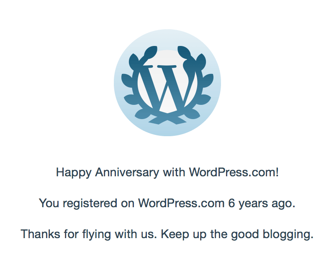Click the top-right laurel leaf tip
The image size is (334, 254).
[x=183, y=53]
